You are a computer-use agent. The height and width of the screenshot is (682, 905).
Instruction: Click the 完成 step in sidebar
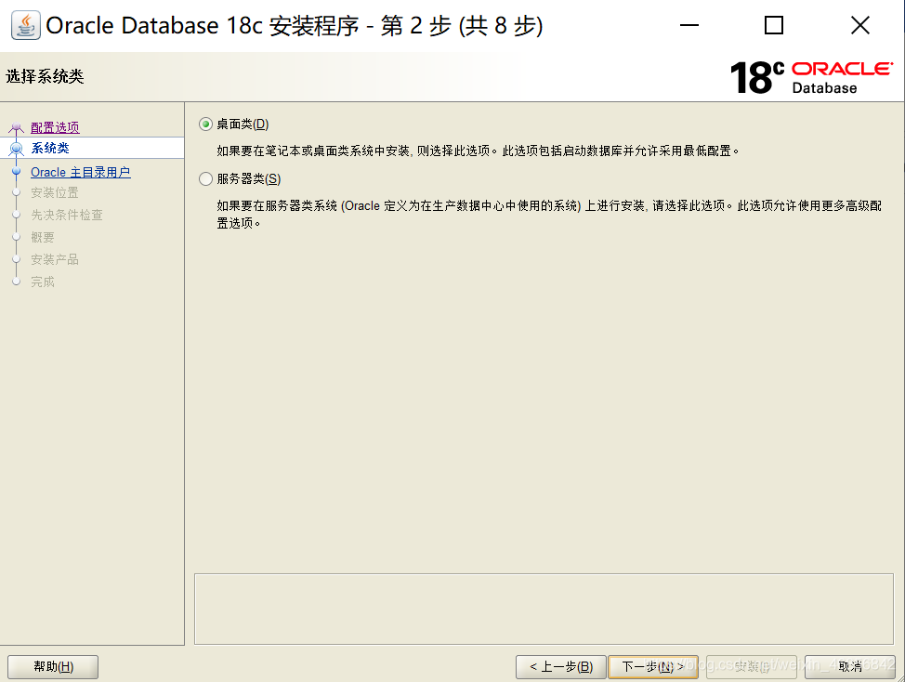click(45, 282)
